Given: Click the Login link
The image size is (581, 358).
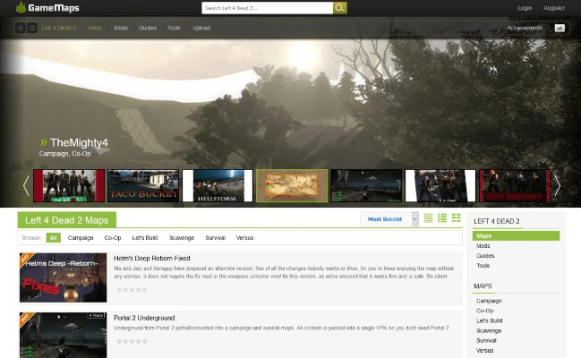Looking at the screenshot, I should click(525, 8).
